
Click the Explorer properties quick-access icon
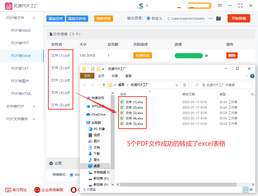(93, 69)
